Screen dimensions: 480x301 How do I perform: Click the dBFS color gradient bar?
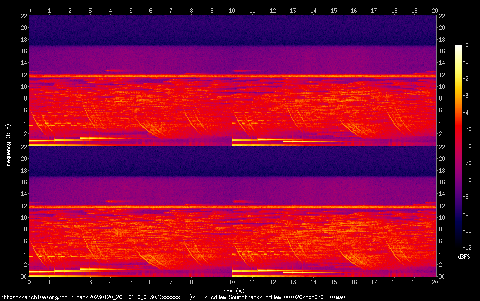[459, 146]
